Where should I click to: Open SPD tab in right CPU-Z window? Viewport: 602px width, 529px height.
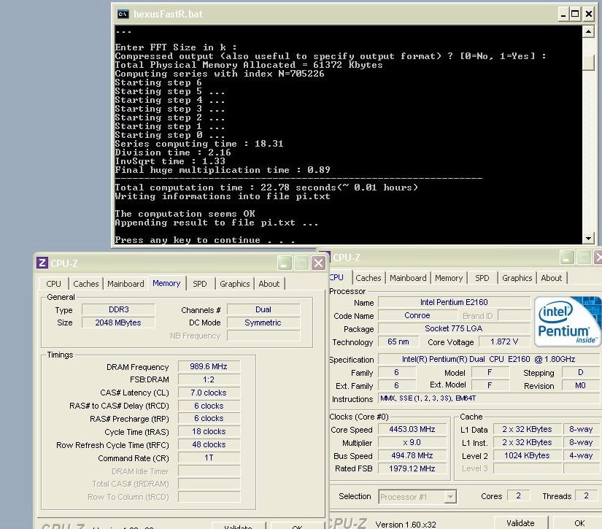482,278
